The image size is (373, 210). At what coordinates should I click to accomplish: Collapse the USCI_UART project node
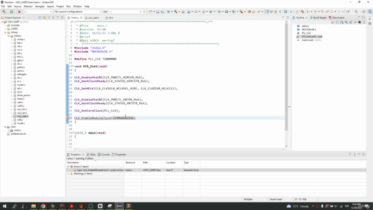tap(2, 22)
